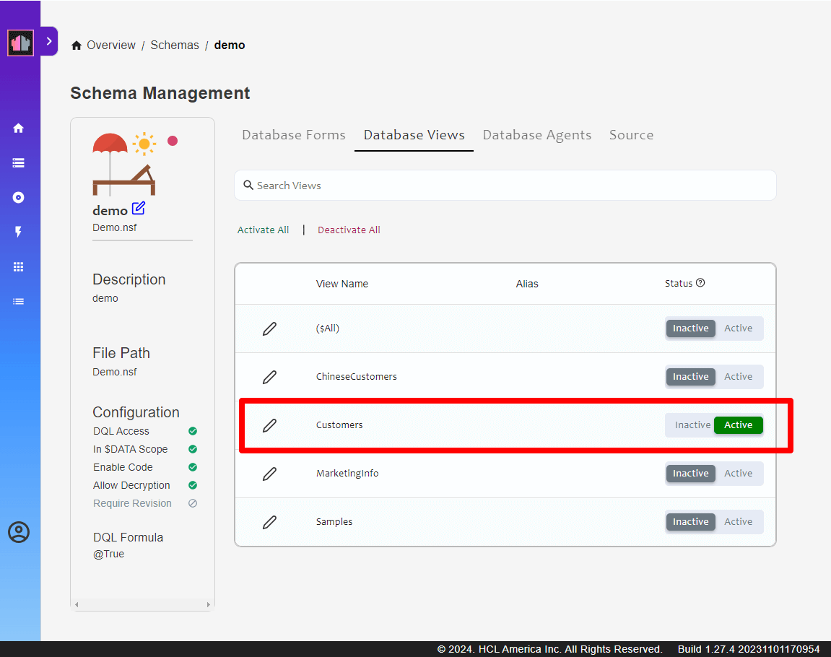831x657 pixels.
Task: Click the app logo in sidebar
Action: tap(20, 43)
